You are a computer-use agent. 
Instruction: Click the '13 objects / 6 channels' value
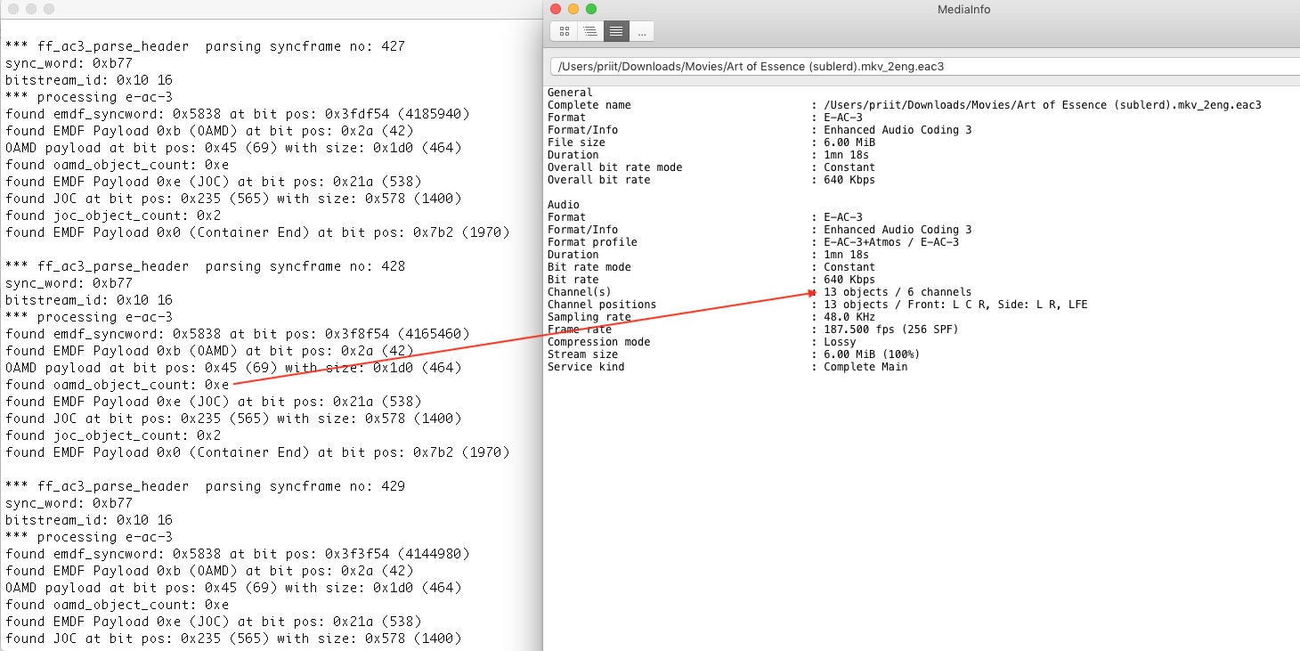point(898,292)
